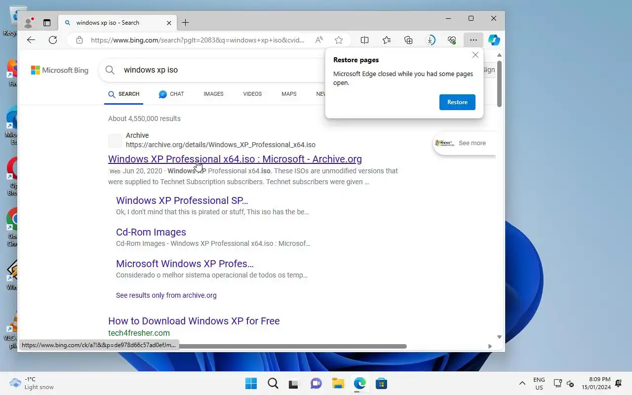Open split screen view

364,40
